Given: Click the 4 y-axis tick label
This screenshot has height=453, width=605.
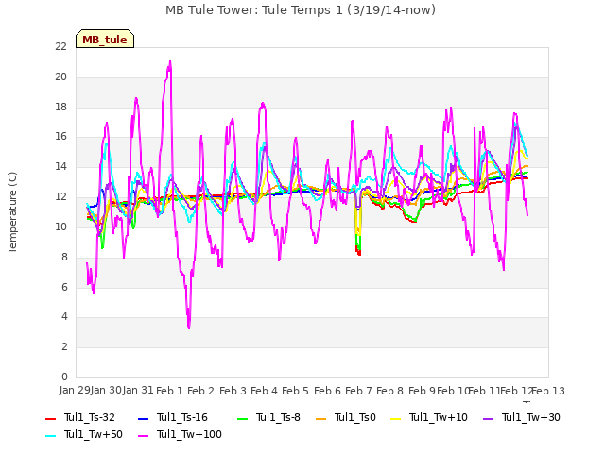Looking at the screenshot, I should coord(64,317).
